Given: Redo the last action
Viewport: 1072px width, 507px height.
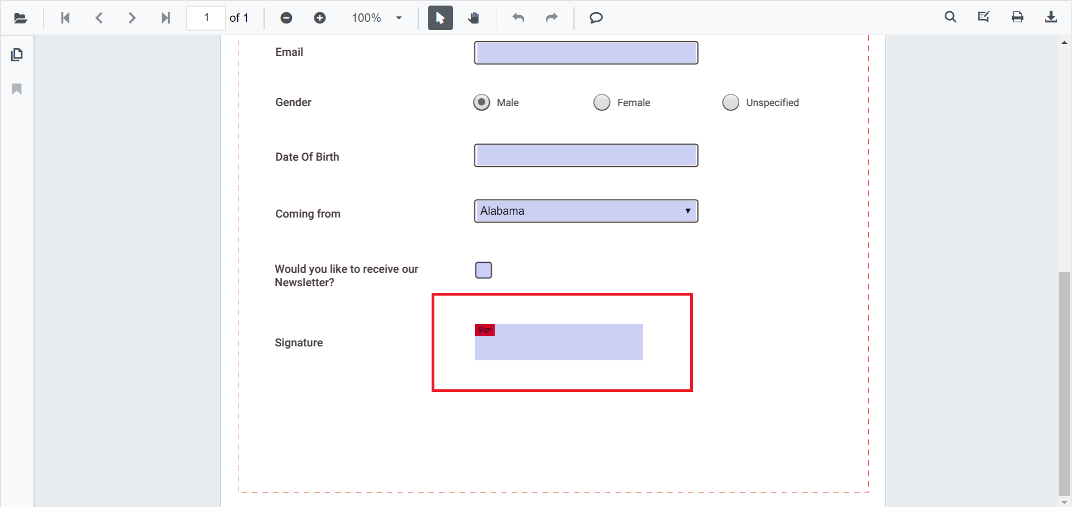Looking at the screenshot, I should [552, 18].
